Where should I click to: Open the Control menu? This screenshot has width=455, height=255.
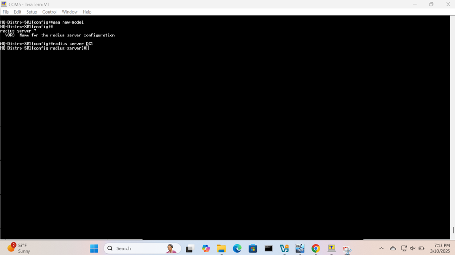coord(49,12)
